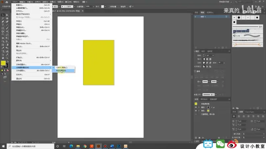Click align left paragraph icon
This screenshot has height=149, width=266.
pyautogui.click(x=234, y=116)
